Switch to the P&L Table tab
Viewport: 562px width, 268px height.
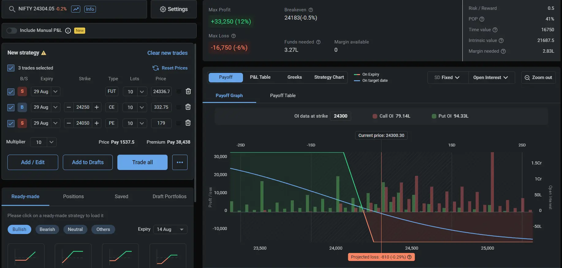pos(260,77)
